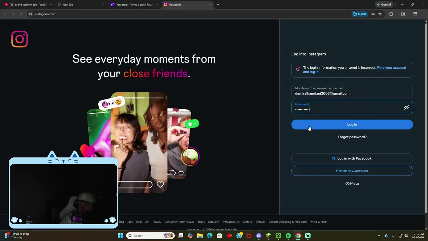Bookmark this page with the star icon
This screenshot has height=241, width=428.
(x=380, y=14)
